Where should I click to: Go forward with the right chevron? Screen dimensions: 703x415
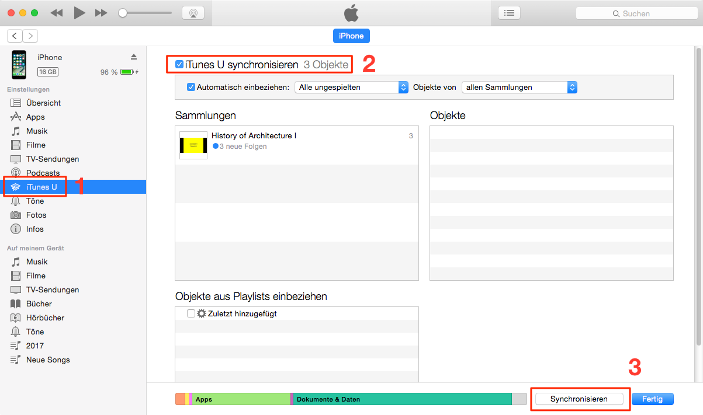(x=30, y=36)
